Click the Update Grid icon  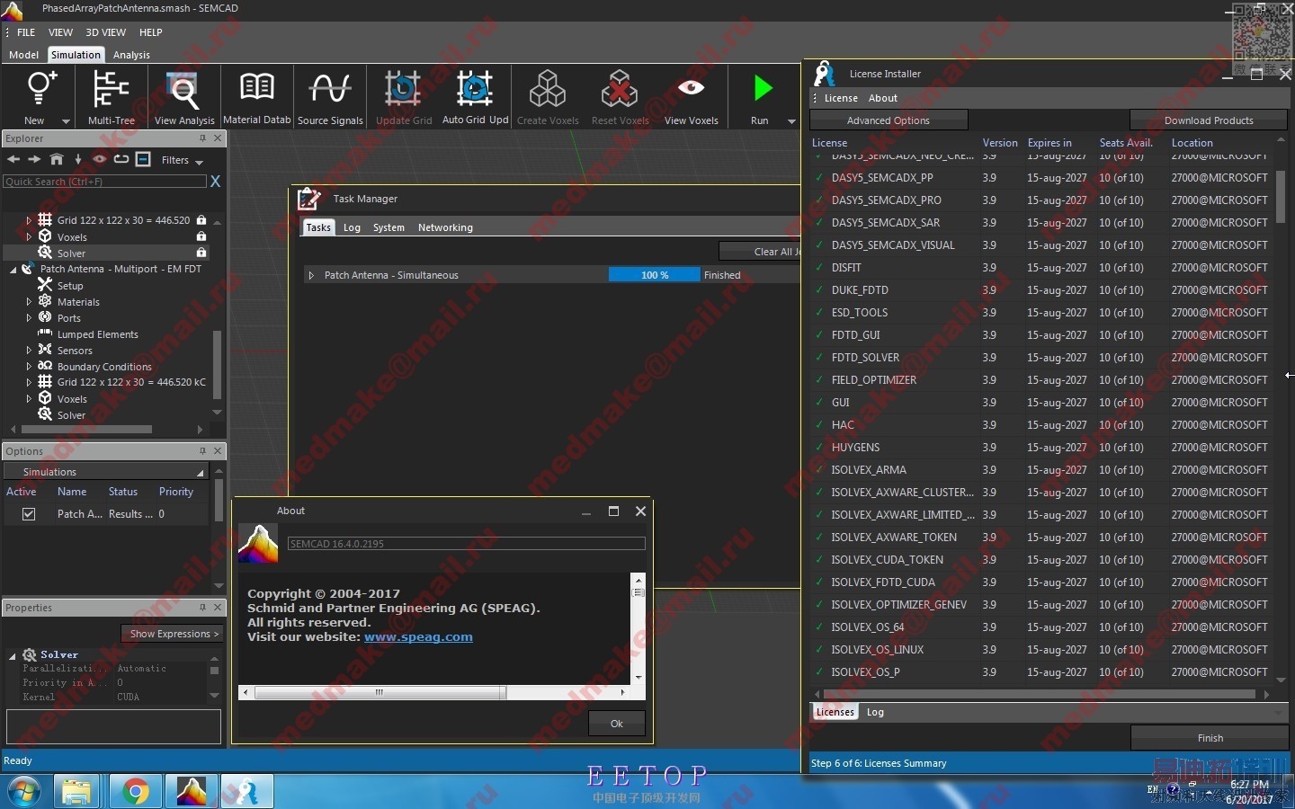(x=403, y=89)
